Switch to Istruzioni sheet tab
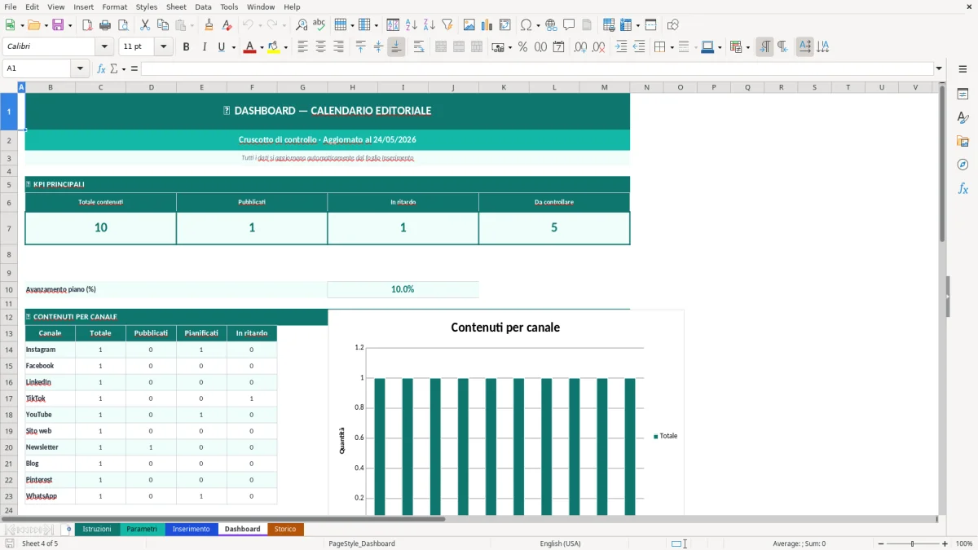The width and height of the screenshot is (978, 550). tap(97, 529)
